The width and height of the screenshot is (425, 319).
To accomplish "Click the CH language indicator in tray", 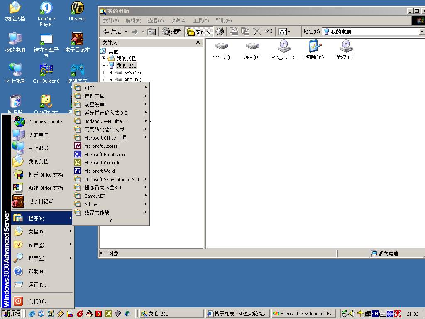I will click(375, 314).
